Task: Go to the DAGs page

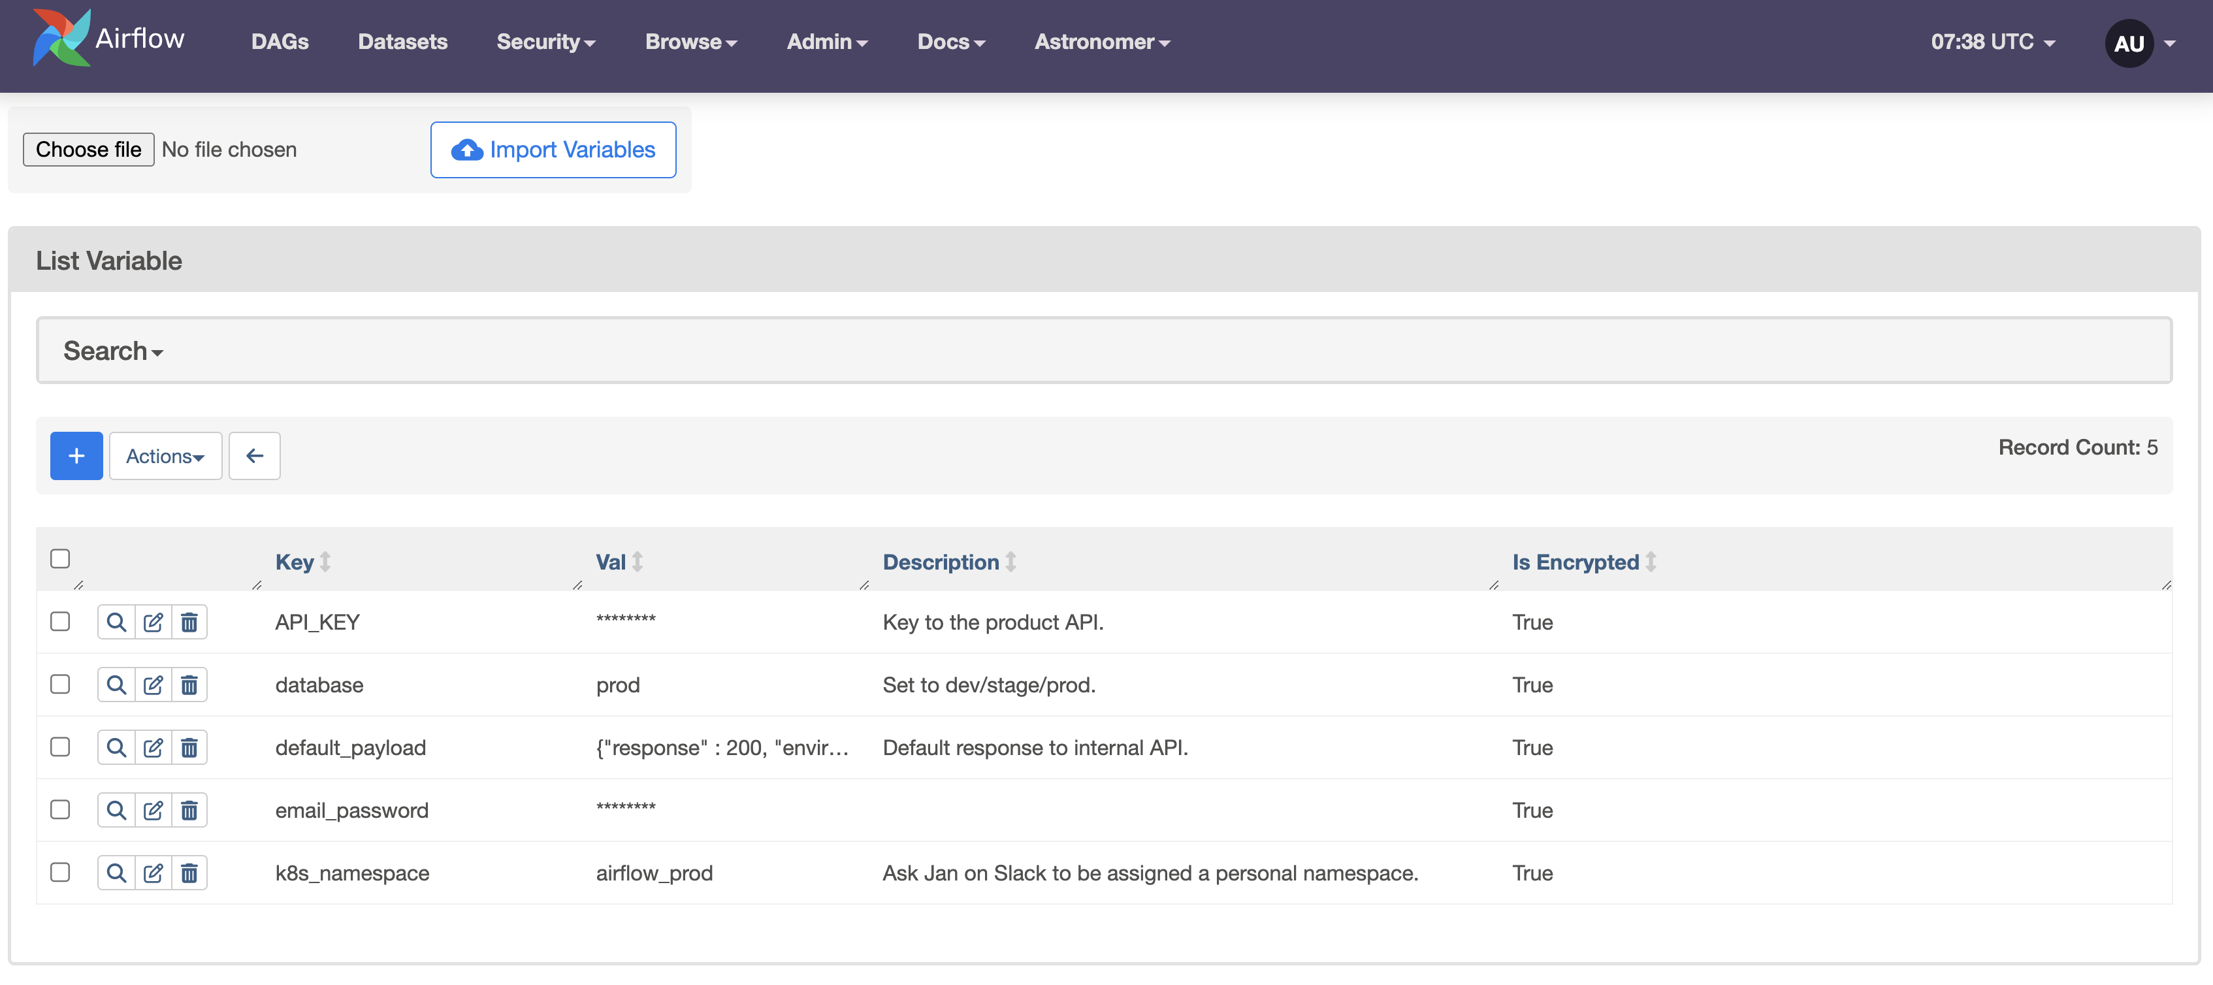Action: [x=279, y=41]
